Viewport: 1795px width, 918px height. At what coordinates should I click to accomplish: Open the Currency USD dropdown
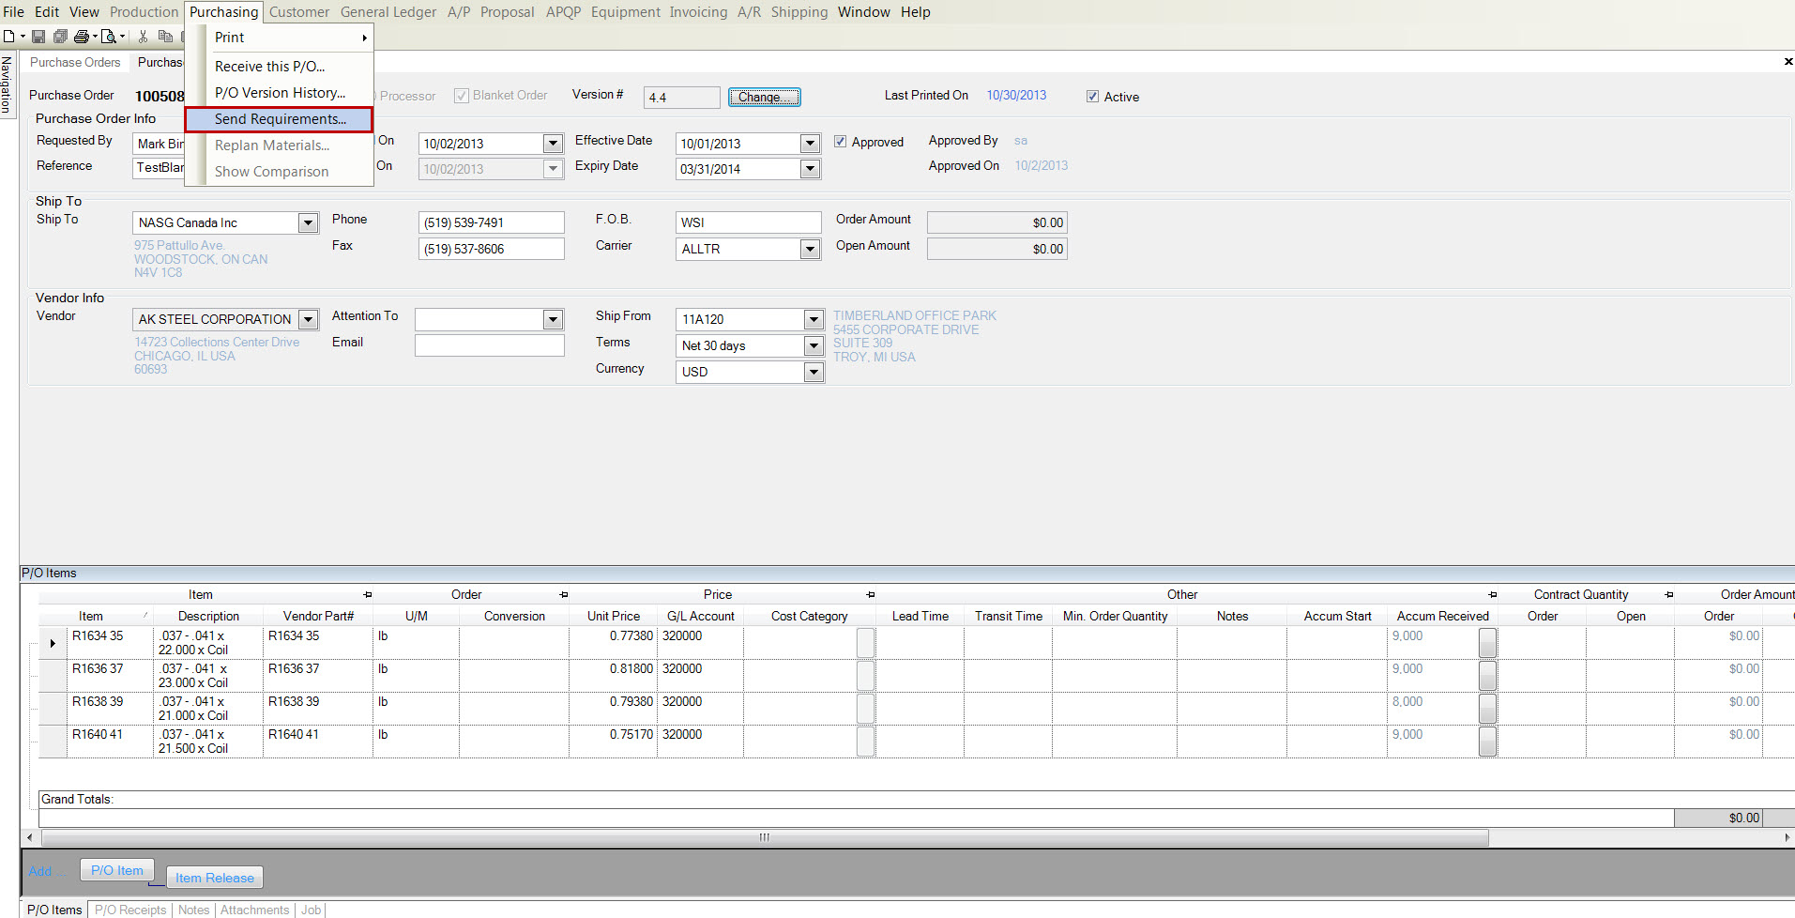click(814, 372)
